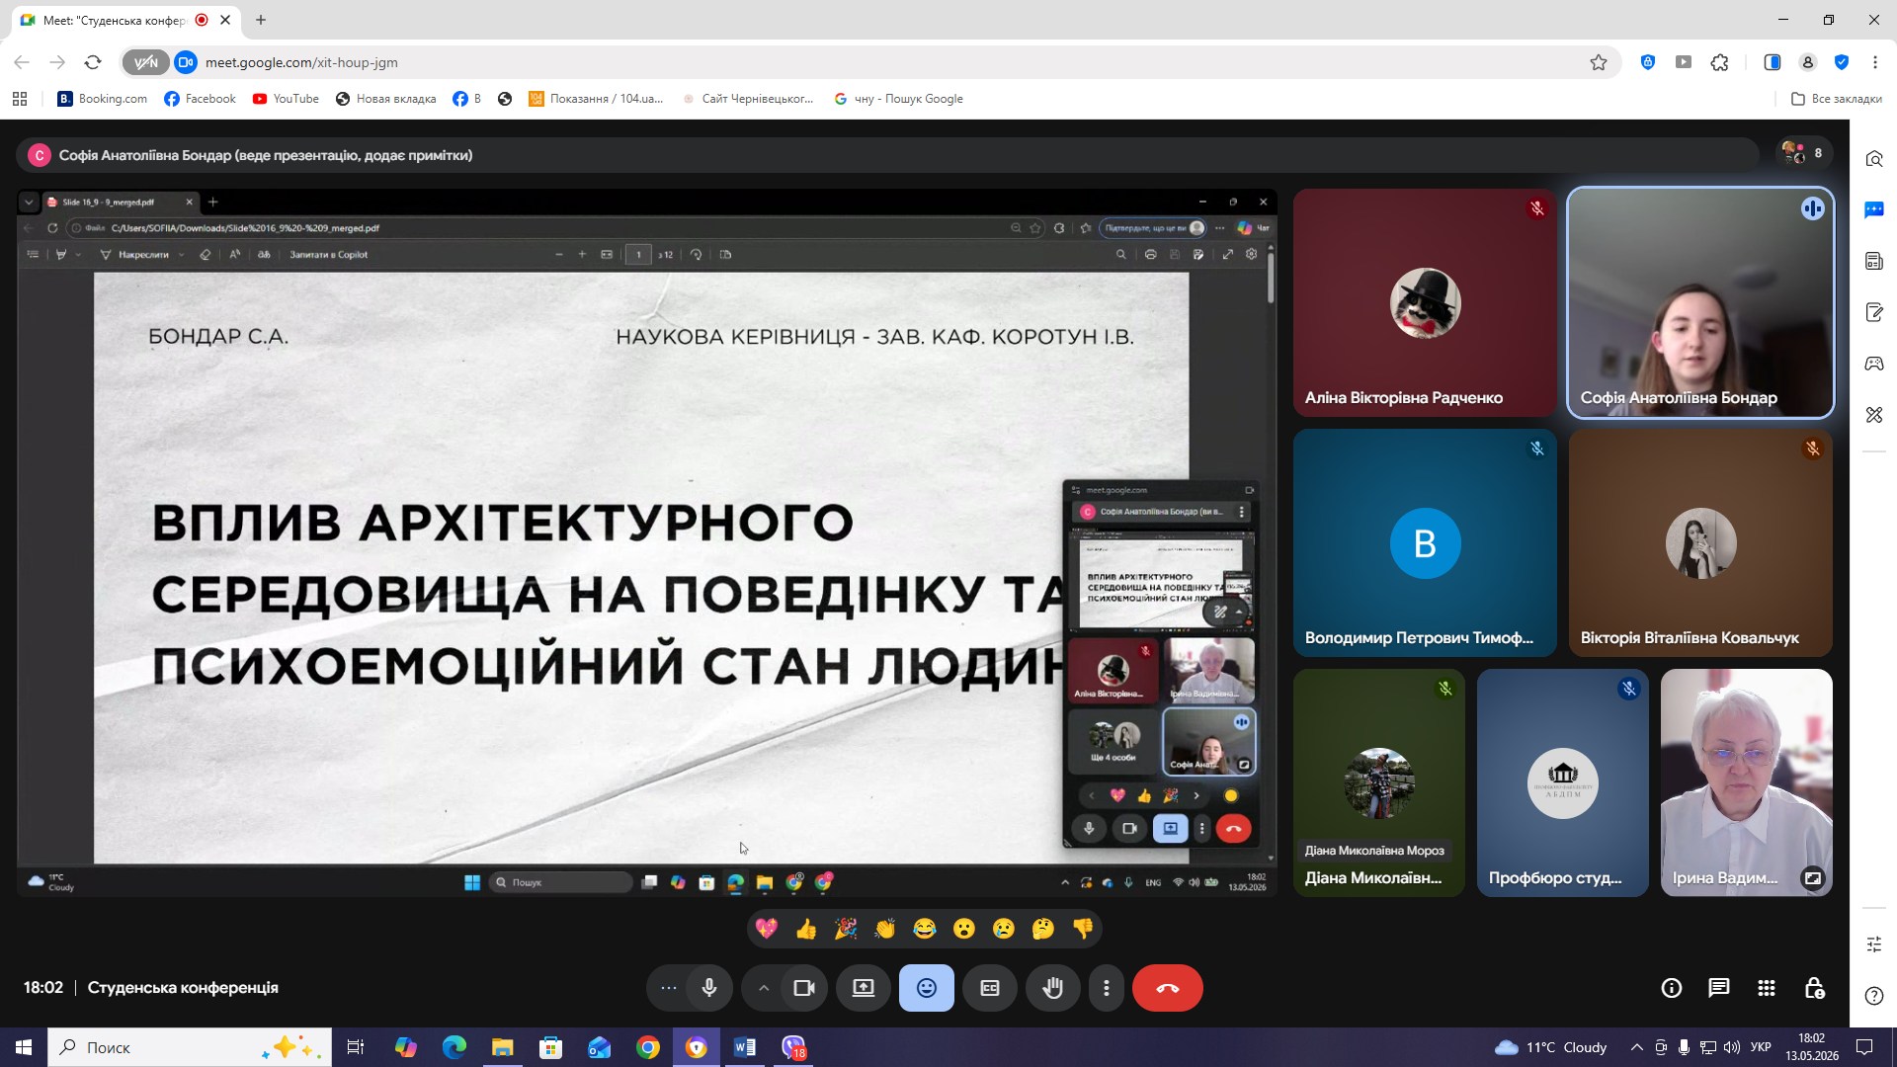Start presenting your screen
The width and height of the screenshot is (1897, 1067).
coord(864,988)
